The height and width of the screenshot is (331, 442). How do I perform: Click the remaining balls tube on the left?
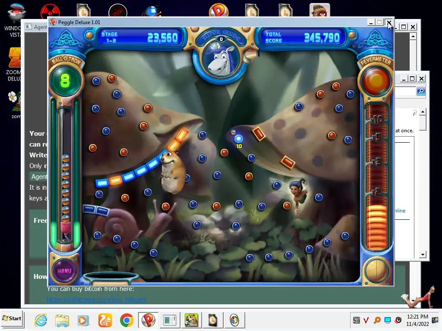[x=66, y=175]
